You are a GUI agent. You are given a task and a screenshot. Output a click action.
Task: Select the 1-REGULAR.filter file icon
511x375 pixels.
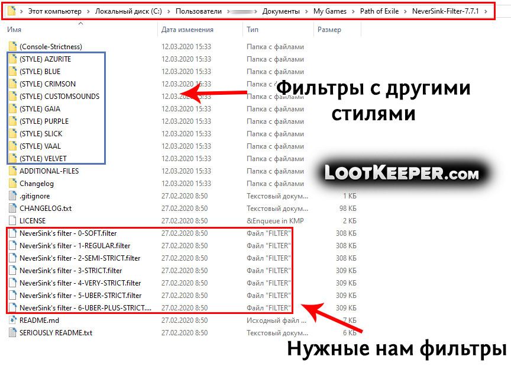[12, 245]
